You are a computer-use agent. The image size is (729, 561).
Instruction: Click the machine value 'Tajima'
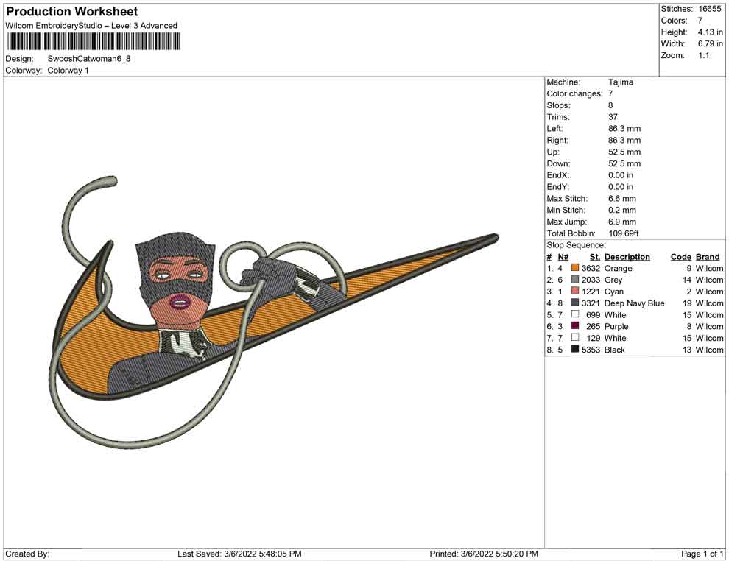tap(621, 82)
